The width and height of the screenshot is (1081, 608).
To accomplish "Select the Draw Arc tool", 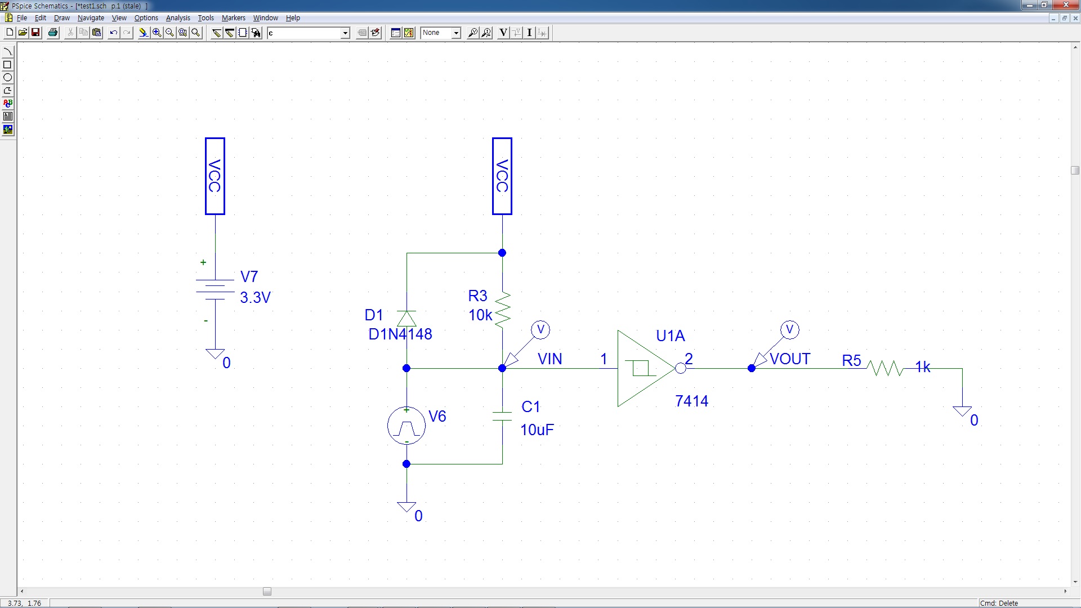I will (8, 52).
